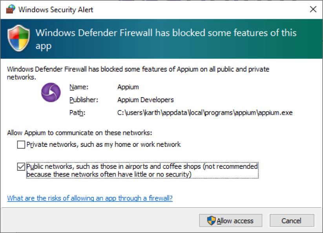Click the Allow access button
Screen dimensions: 323x233
pos(230,220)
